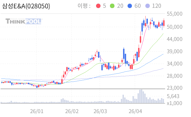Viewport: 191px width, 117px height.
Task: Click the 이평 legend label
Action: tap(84, 6)
